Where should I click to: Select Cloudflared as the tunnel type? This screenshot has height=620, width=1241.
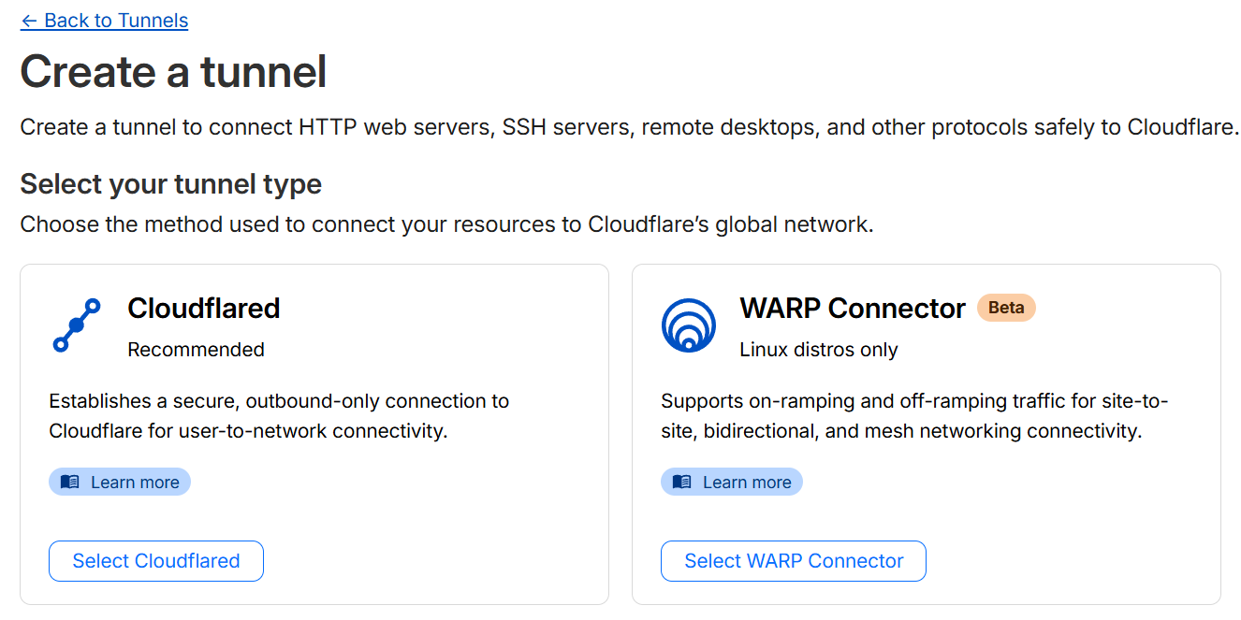tap(155, 560)
